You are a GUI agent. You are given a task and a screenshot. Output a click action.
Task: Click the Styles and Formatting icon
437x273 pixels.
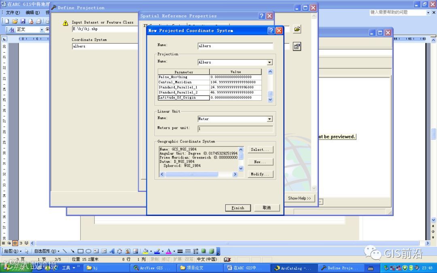point(11,30)
